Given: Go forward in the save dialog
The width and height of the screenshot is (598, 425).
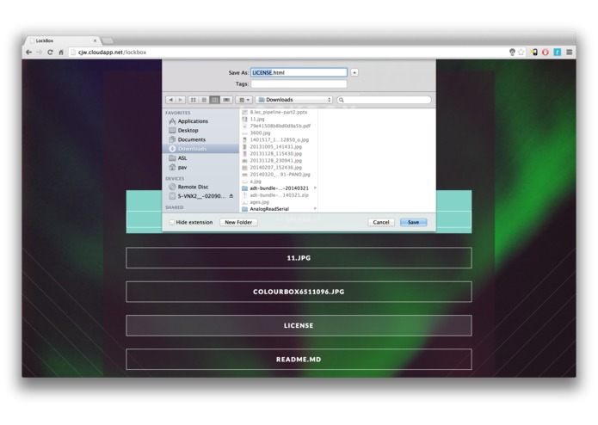Looking at the screenshot, I should click(181, 100).
